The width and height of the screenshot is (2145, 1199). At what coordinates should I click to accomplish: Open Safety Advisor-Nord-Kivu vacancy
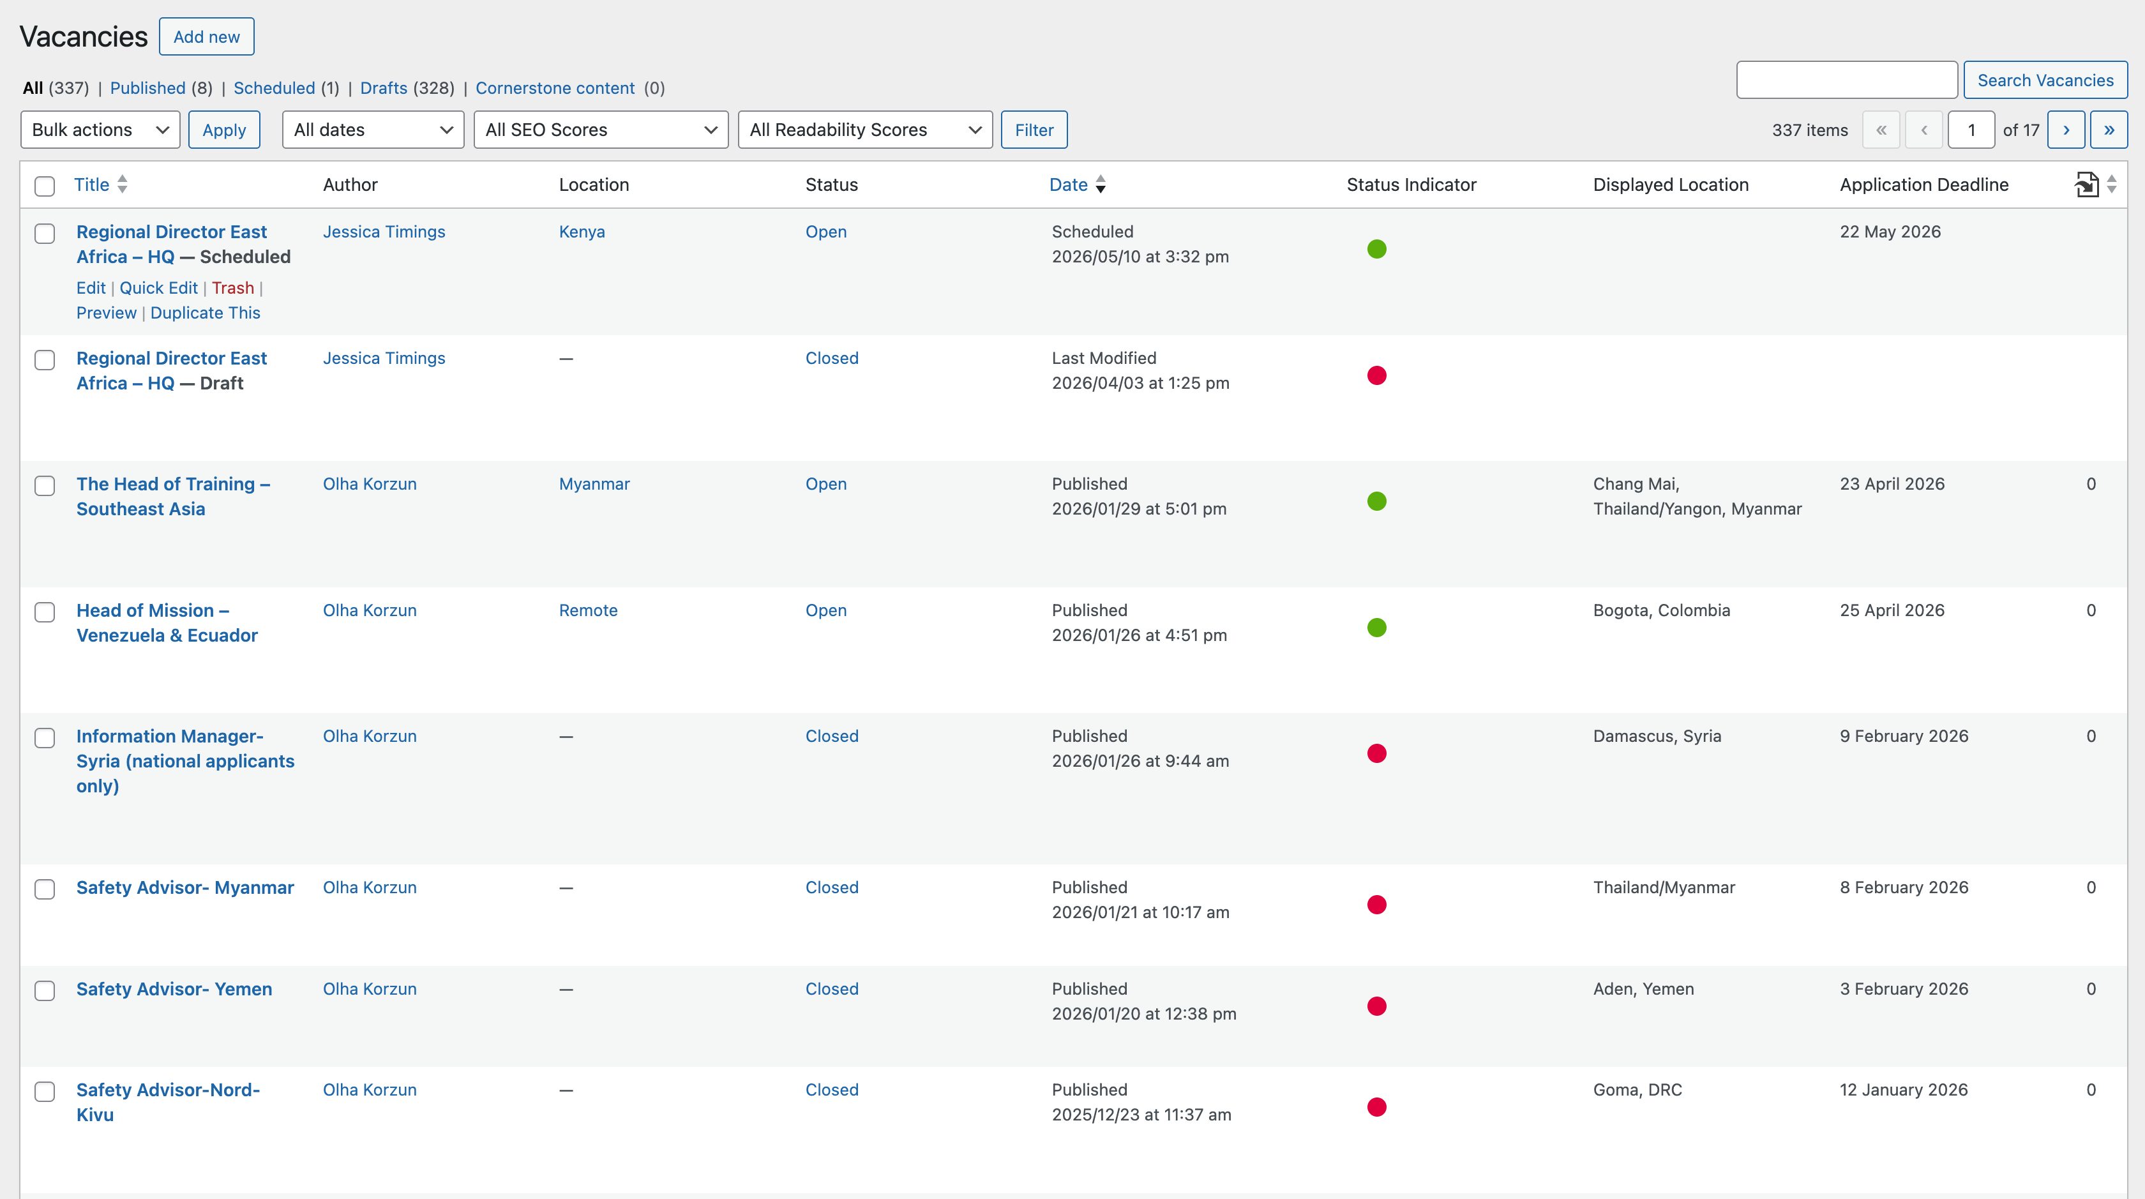[168, 1103]
